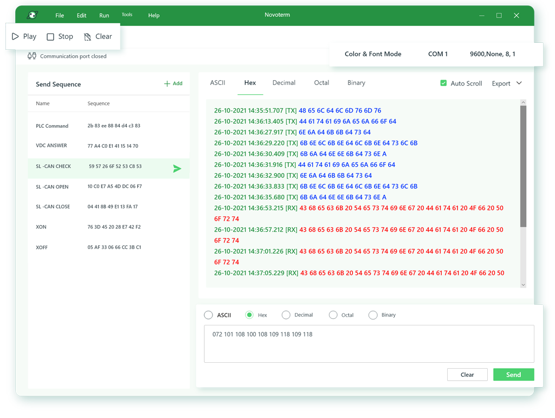
Task: Select the XON sequence row
Action: coord(108,227)
